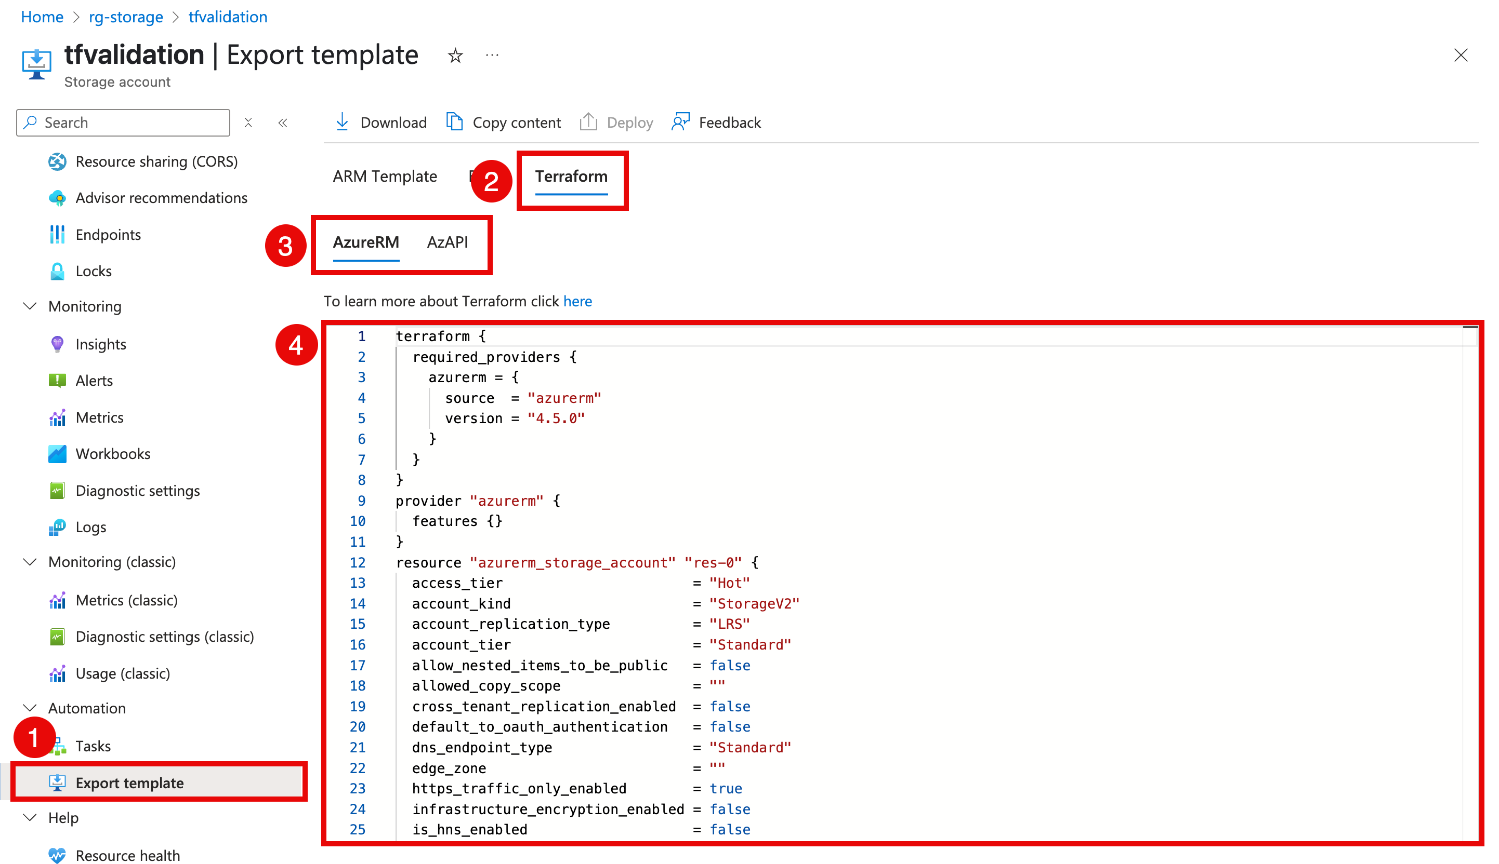
Task: Switch to the ARM Template tab
Action: (x=385, y=176)
